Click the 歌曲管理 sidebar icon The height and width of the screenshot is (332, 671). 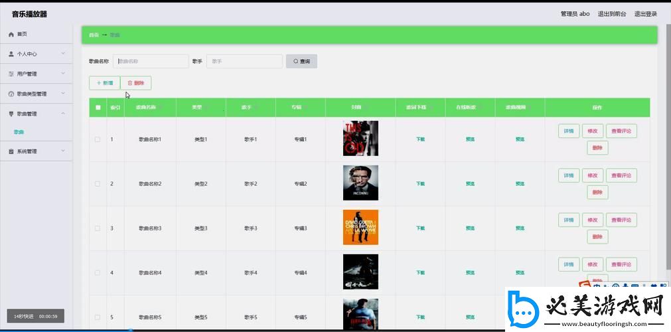click(11, 114)
